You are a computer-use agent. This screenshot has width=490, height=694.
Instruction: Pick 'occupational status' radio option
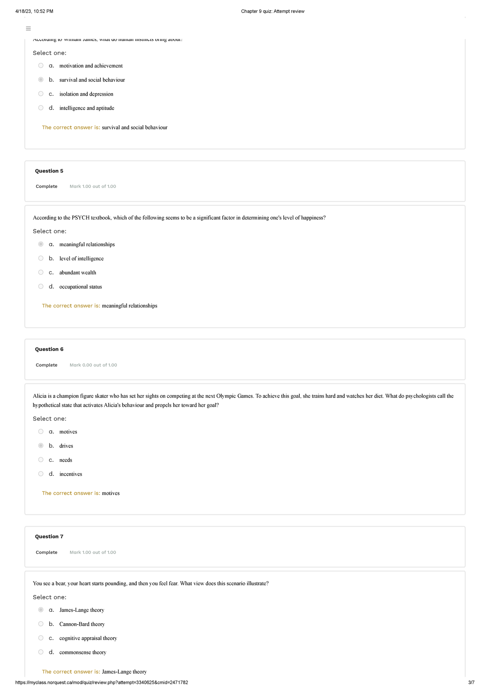[x=41, y=286]
